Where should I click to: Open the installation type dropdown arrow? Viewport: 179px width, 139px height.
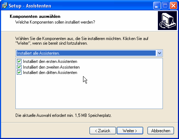point(159,53)
